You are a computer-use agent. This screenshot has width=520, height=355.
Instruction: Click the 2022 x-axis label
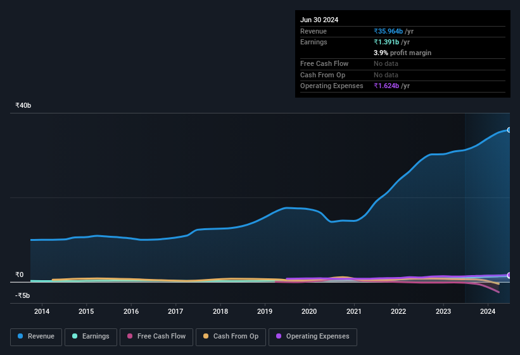pyautogui.click(x=398, y=311)
